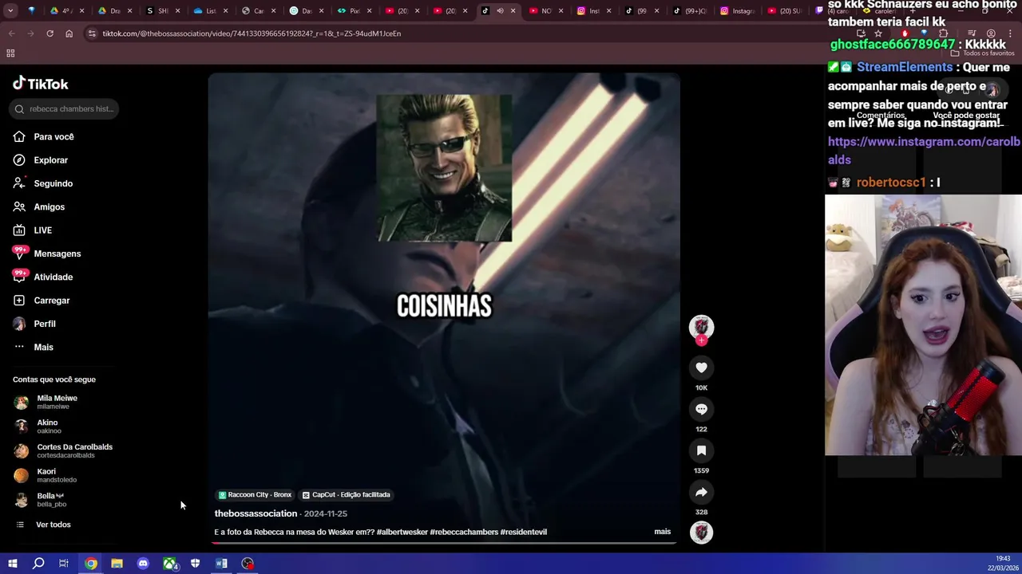The image size is (1022, 574).
Task: Click the CapCut · Edição facilitada tag
Action: pos(346,495)
